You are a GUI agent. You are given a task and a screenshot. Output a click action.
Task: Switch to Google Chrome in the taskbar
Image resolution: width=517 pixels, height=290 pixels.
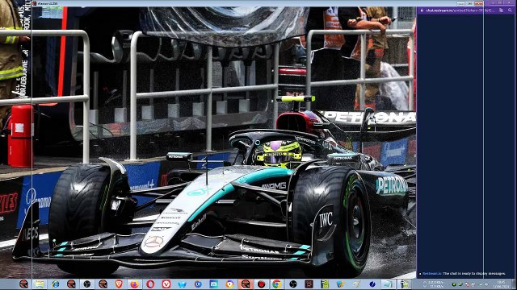pyautogui.click(x=277, y=284)
